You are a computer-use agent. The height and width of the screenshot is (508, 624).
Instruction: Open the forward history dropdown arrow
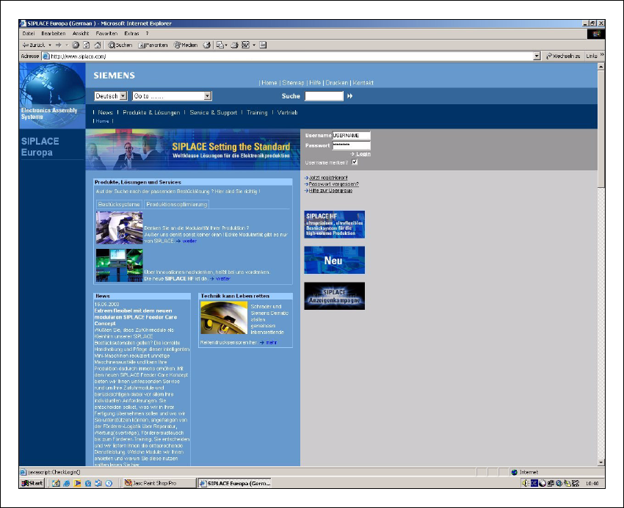[x=67, y=45]
